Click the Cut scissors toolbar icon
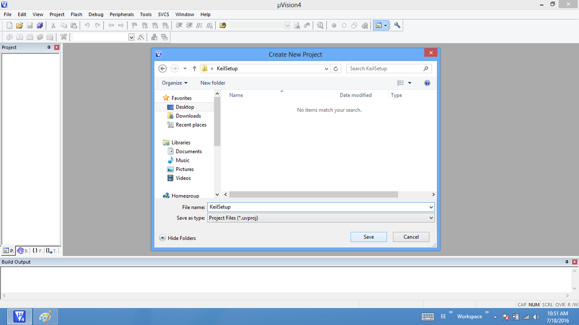This screenshot has height=325, width=579. click(54, 26)
